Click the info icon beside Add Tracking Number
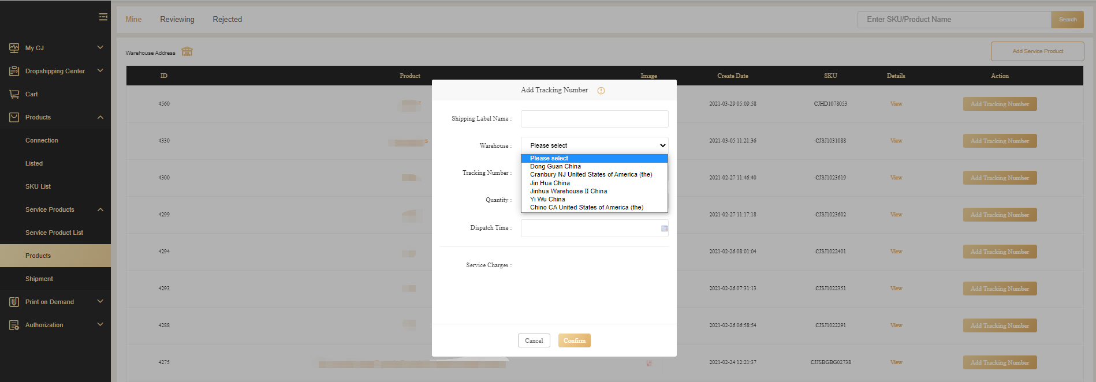 tap(601, 91)
